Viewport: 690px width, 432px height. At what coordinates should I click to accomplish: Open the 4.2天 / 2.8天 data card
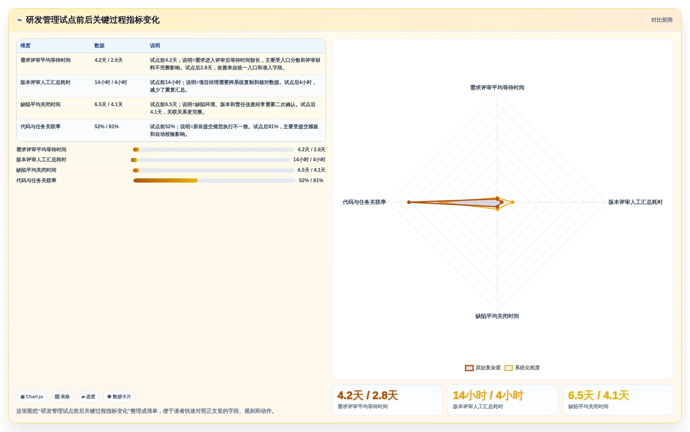pyautogui.click(x=387, y=400)
